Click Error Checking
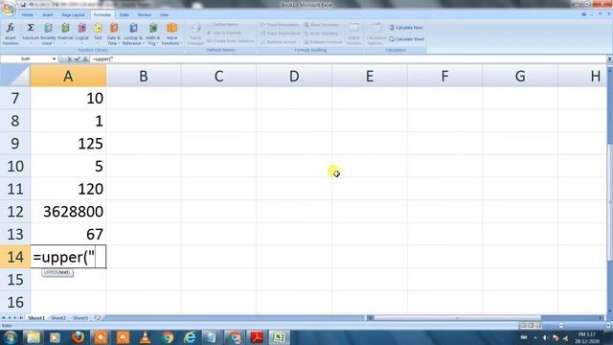The height and width of the screenshot is (345, 613). (x=322, y=34)
